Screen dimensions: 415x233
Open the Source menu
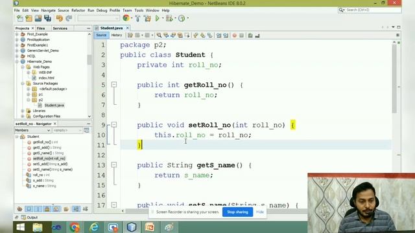[x=64, y=10]
